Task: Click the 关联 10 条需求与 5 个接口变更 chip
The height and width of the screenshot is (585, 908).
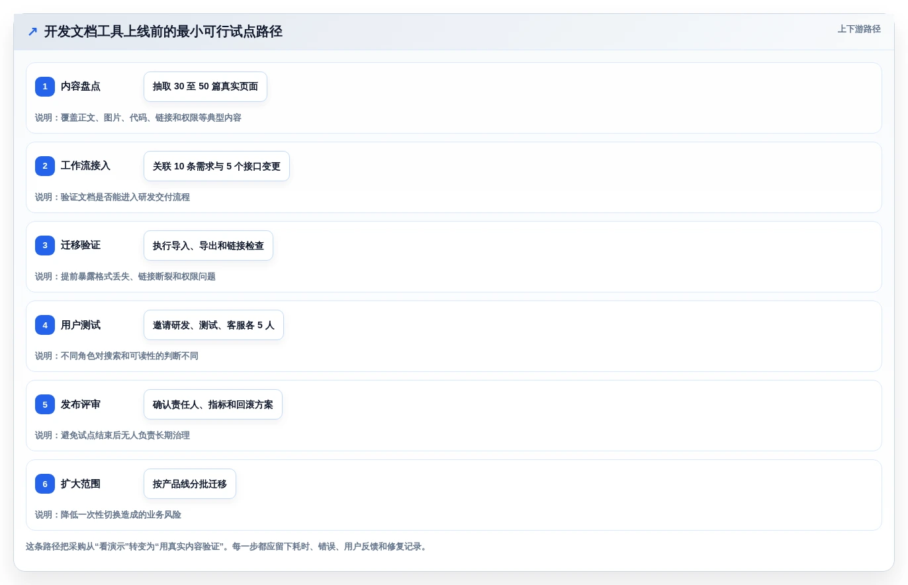Action: [x=216, y=166]
